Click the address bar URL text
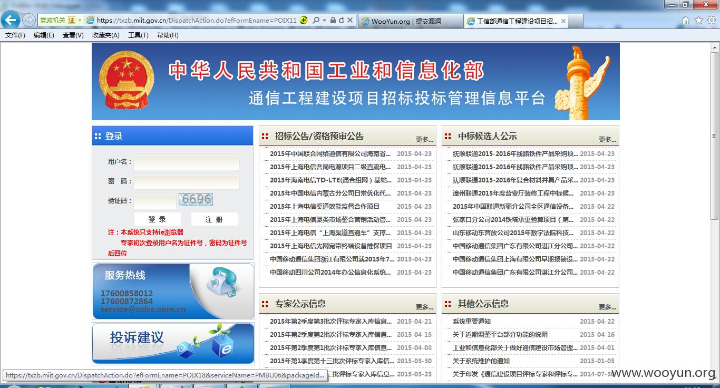 (197, 21)
